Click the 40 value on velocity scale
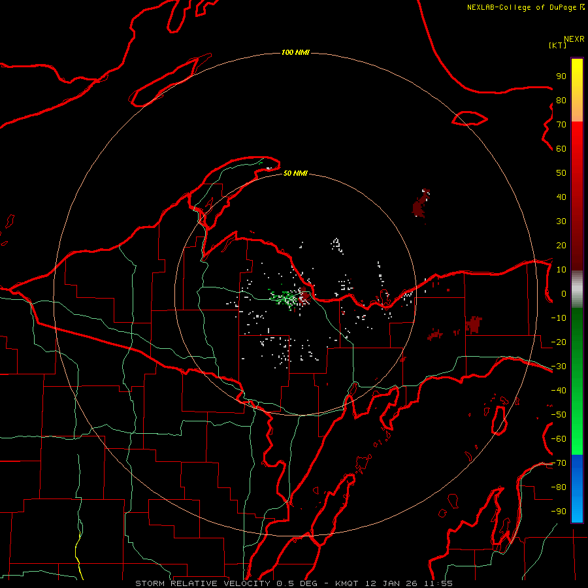Viewport: 588px width, 588px height. 561,197
